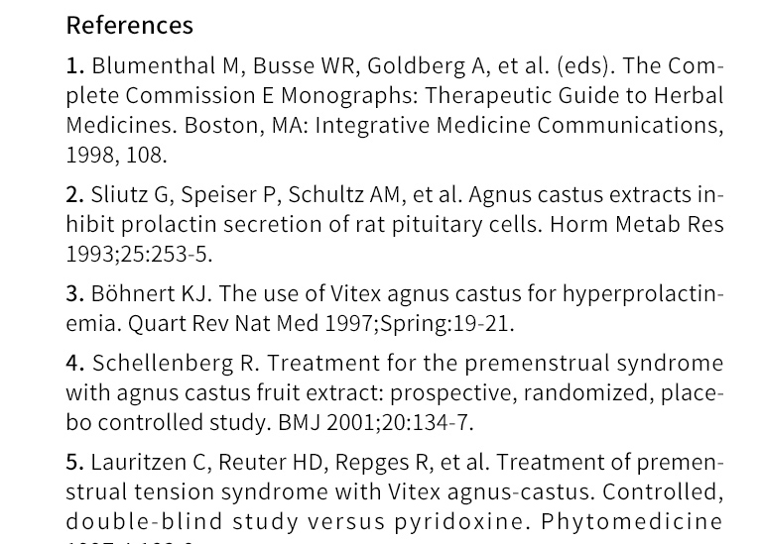This screenshot has height=544, width=762.
Task: Click the journal name Phytomedicine
Action: point(632,522)
